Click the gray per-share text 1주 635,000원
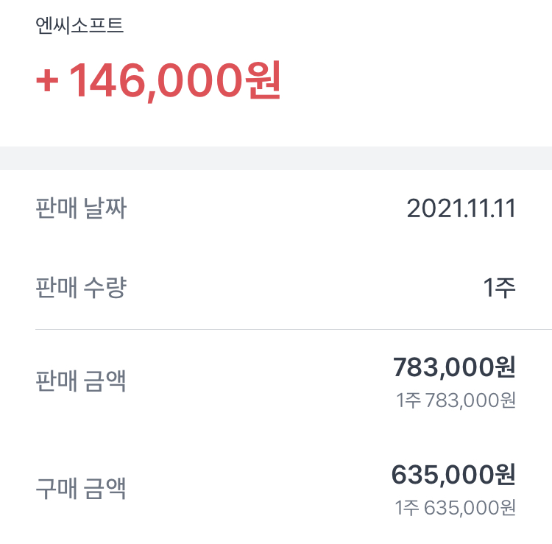 click(456, 508)
